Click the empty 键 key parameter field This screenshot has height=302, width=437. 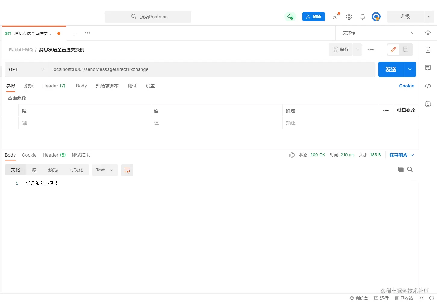tap(85, 123)
